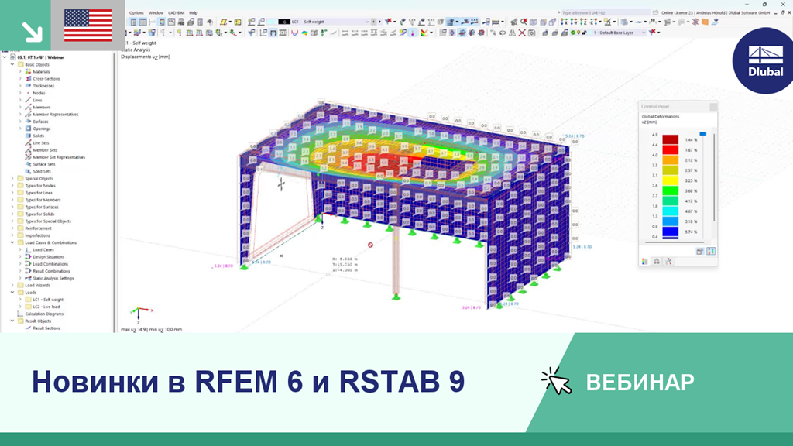Click the green layer status indicator
The image size is (793, 446).
pos(573,33)
